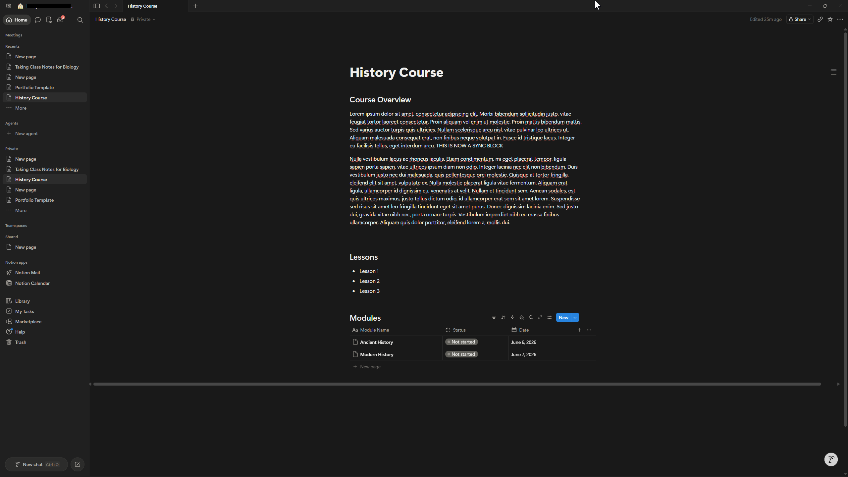Toggle the favorite star for this page
Viewport: 848px width, 477px height.
(830, 19)
